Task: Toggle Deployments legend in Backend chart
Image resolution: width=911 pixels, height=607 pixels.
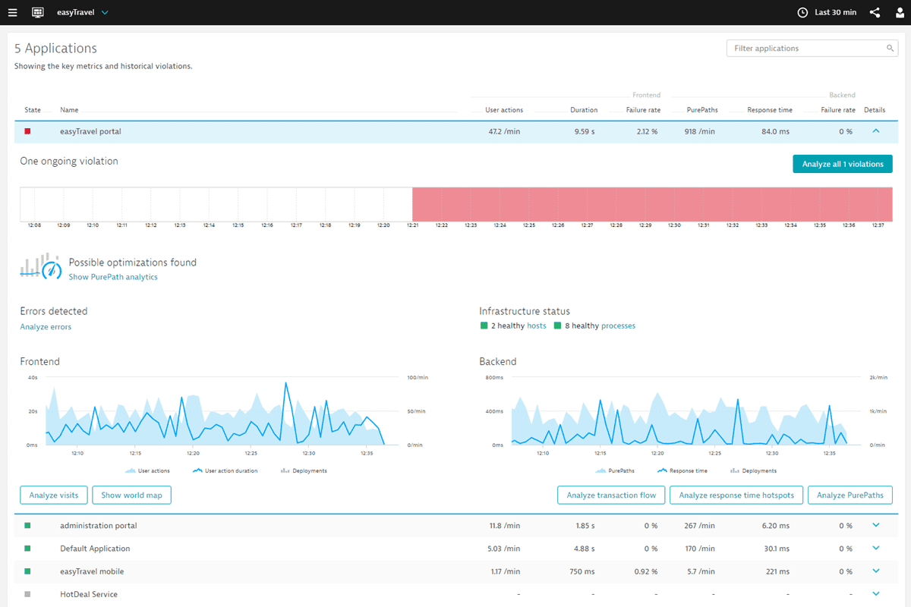Action: click(x=753, y=470)
